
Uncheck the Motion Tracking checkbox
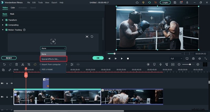(x=6, y=30)
